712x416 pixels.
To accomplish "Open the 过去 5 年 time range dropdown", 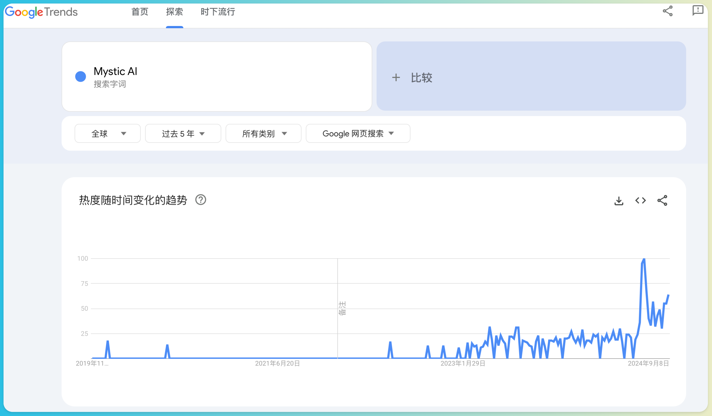I will pyautogui.click(x=183, y=133).
